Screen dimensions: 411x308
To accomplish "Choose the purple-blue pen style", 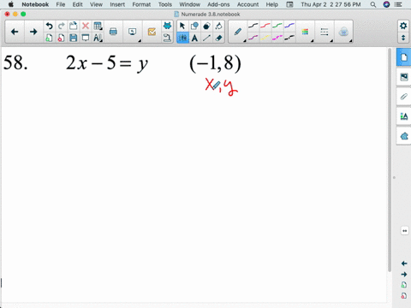I will click(289, 26).
